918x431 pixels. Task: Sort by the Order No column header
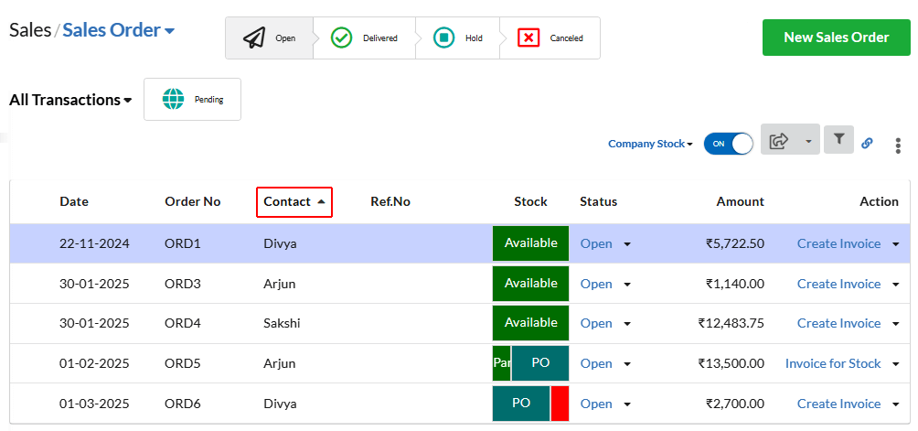193,202
